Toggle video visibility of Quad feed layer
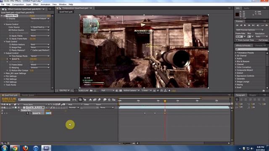This screenshot has height=151, width=269. coord(2,107)
